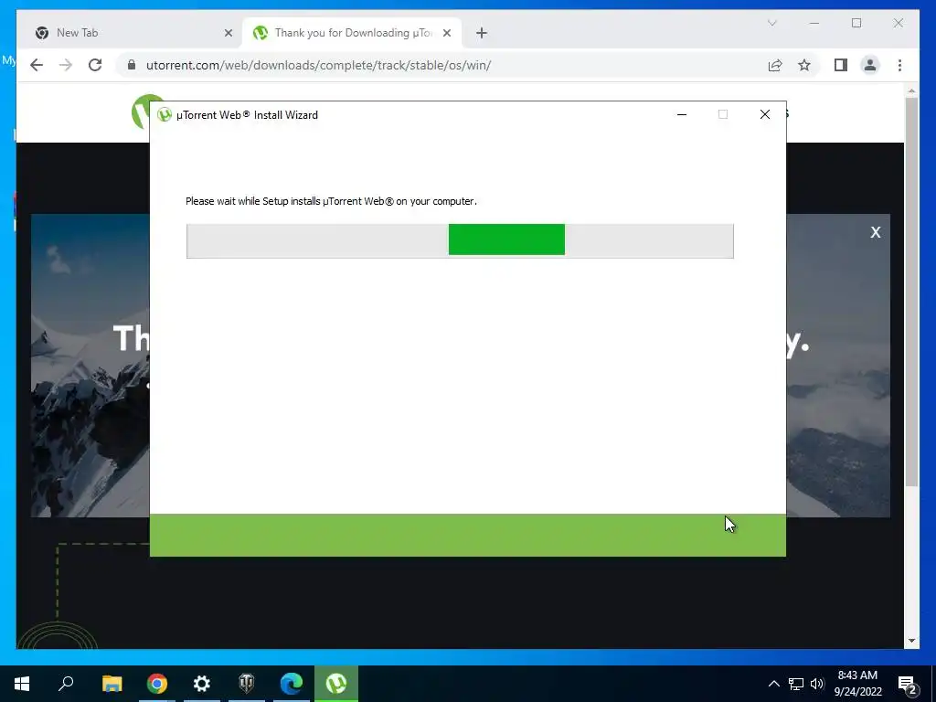Open Windows taskbar search
Viewport: 936px width, 702px height.
(x=66, y=684)
